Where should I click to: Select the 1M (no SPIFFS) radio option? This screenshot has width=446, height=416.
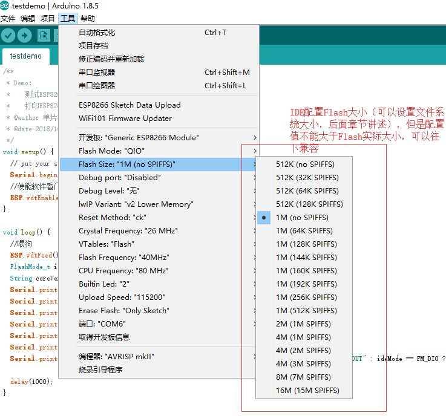click(x=304, y=218)
